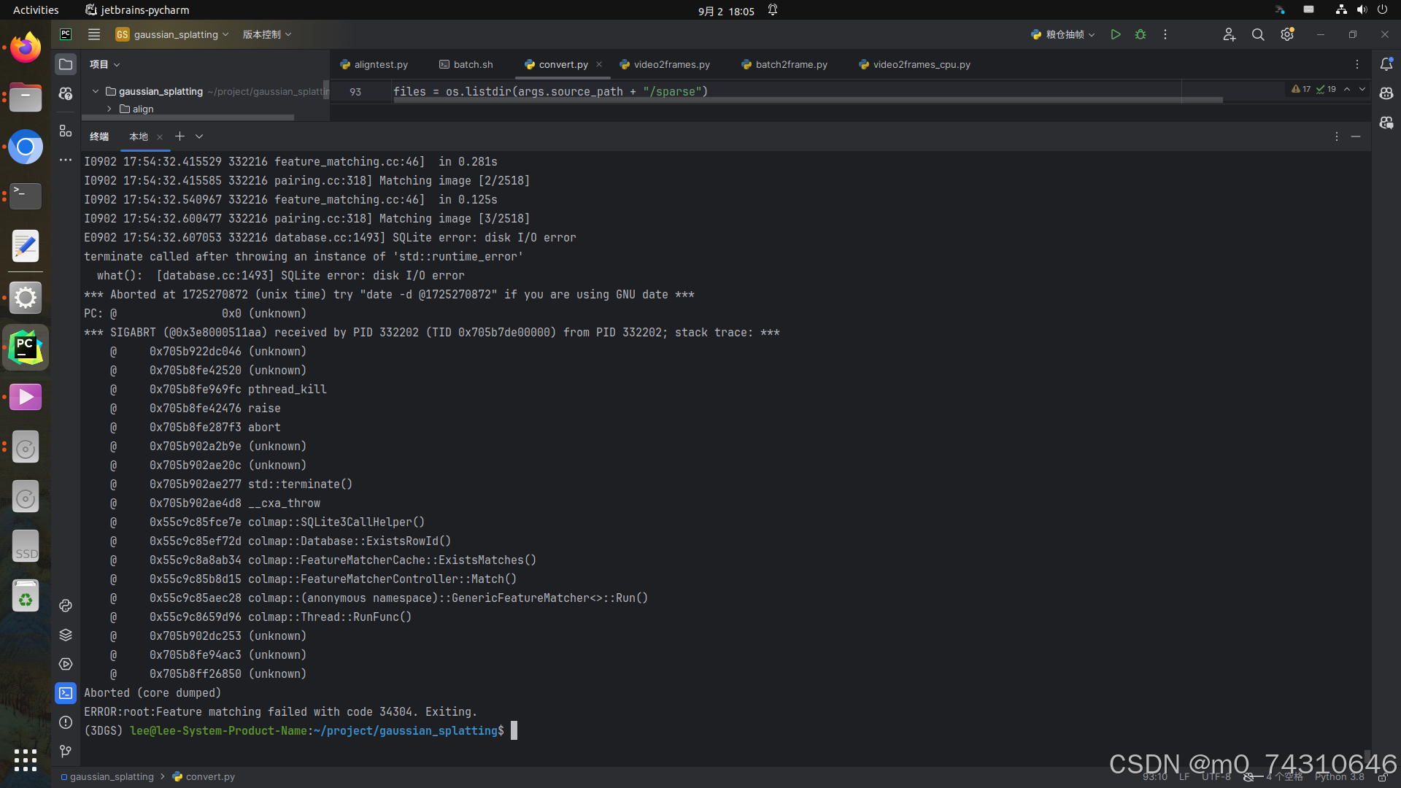Click Activities in the top bar

tap(36, 9)
